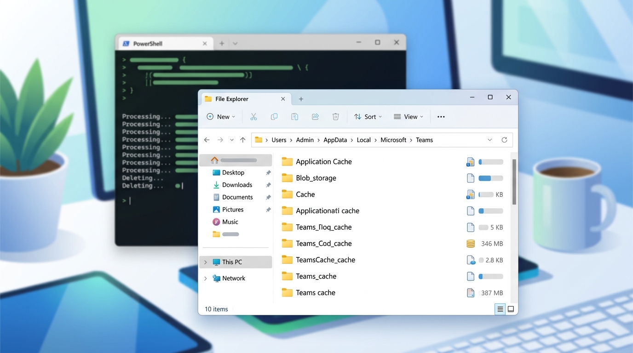Switch to large thumbnails view button
Screen dimensions: 633x353
(x=511, y=309)
